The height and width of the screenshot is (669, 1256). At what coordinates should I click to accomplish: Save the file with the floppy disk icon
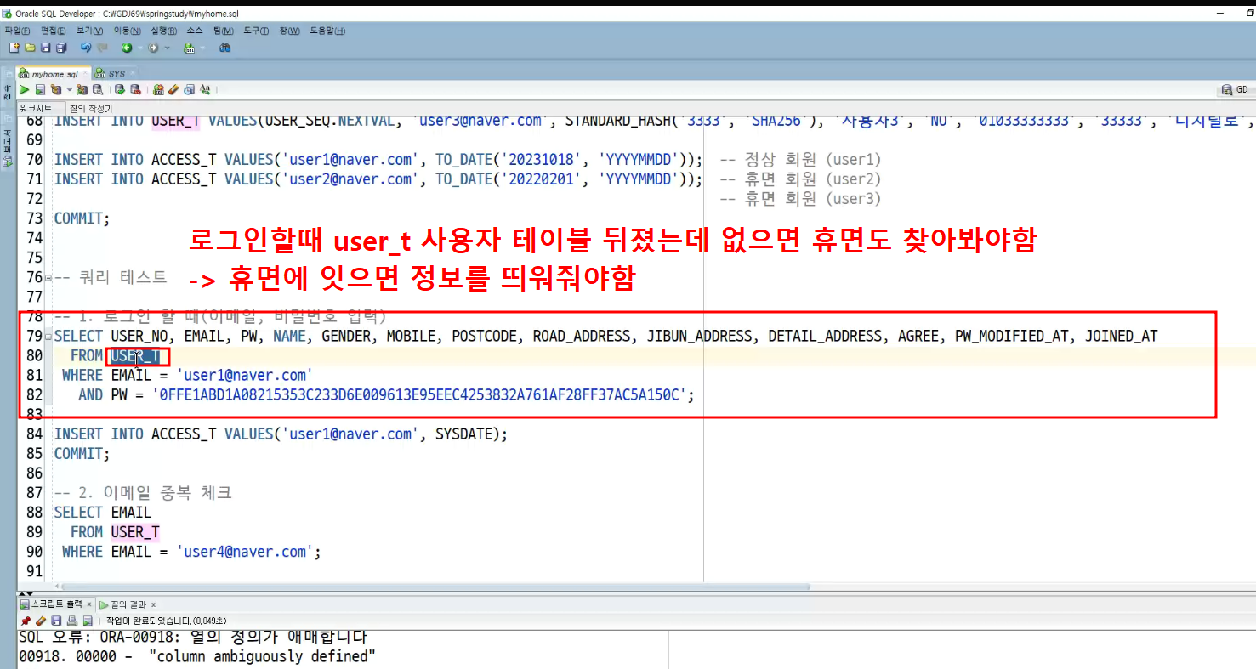point(46,48)
